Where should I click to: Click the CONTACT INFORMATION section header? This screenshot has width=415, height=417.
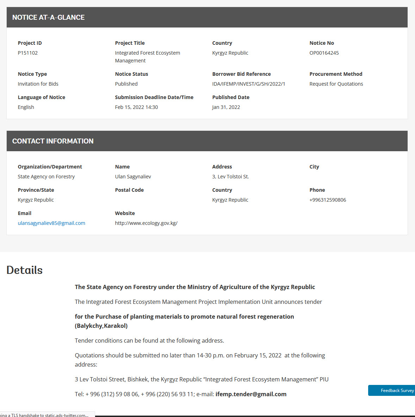click(53, 141)
